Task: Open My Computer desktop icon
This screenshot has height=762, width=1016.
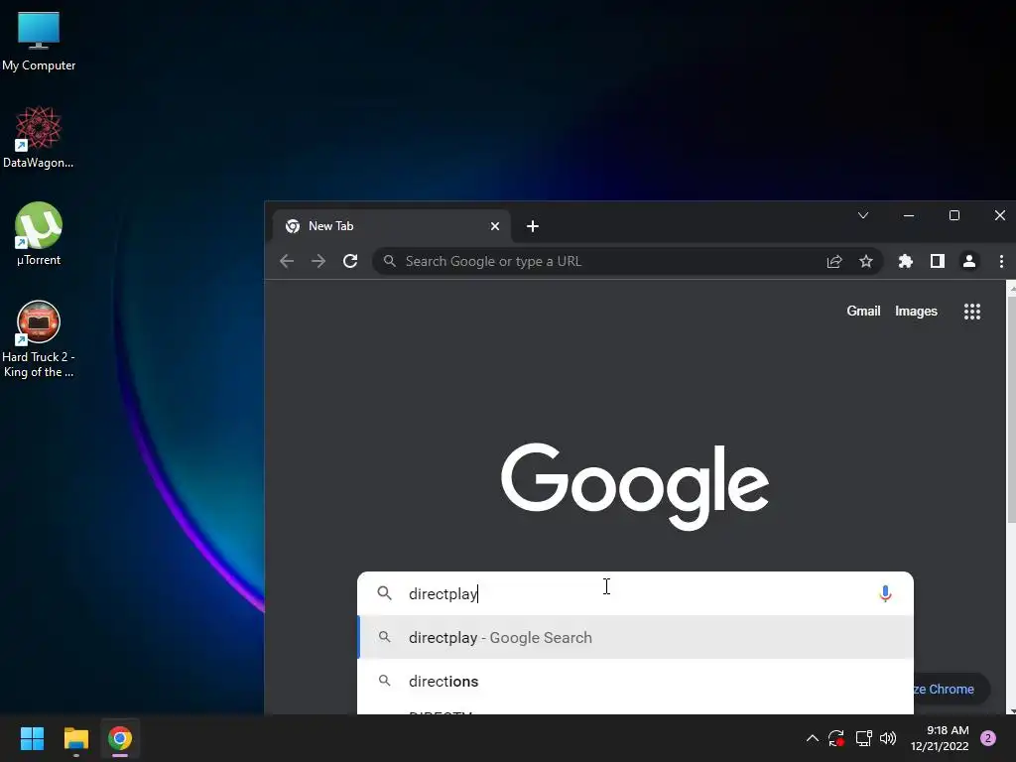Action: tap(39, 40)
